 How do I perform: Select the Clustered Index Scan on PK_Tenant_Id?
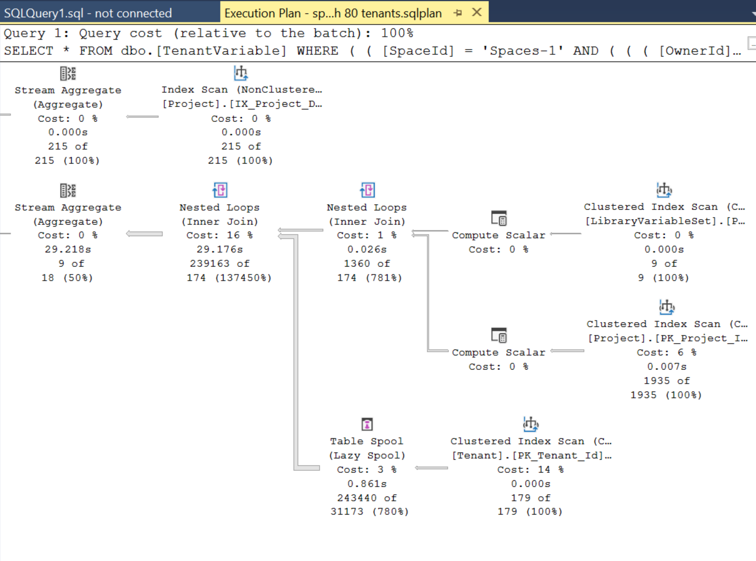click(531, 424)
